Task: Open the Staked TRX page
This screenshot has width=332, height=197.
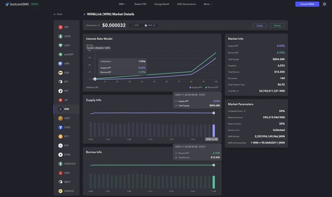Action: click(x=140, y=4)
